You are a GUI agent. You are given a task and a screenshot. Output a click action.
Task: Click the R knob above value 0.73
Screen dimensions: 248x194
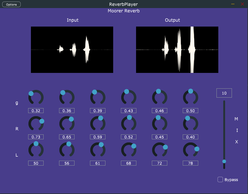(x=36, y=124)
